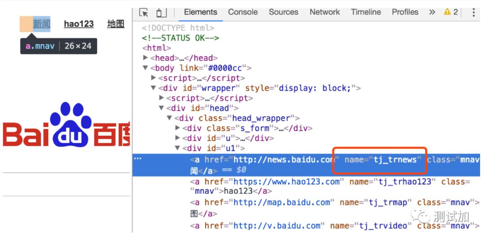Switch to the Profiles tab

point(405,12)
